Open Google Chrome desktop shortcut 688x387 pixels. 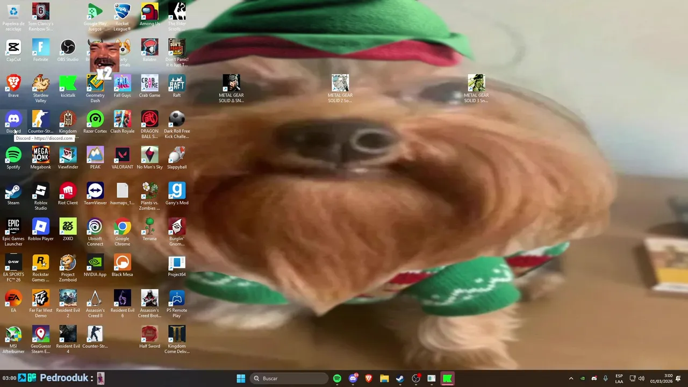pos(122,232)
